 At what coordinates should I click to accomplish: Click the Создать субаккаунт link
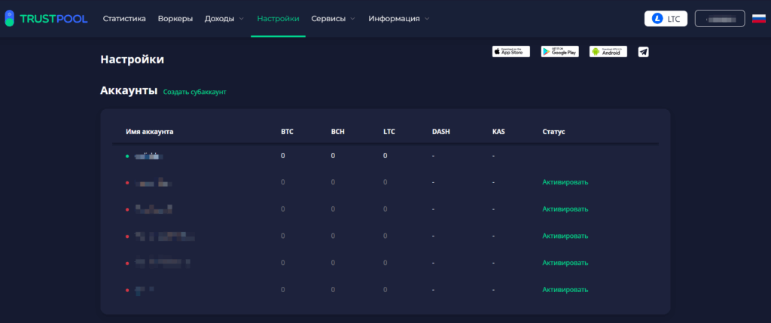(x=194, y=92)
